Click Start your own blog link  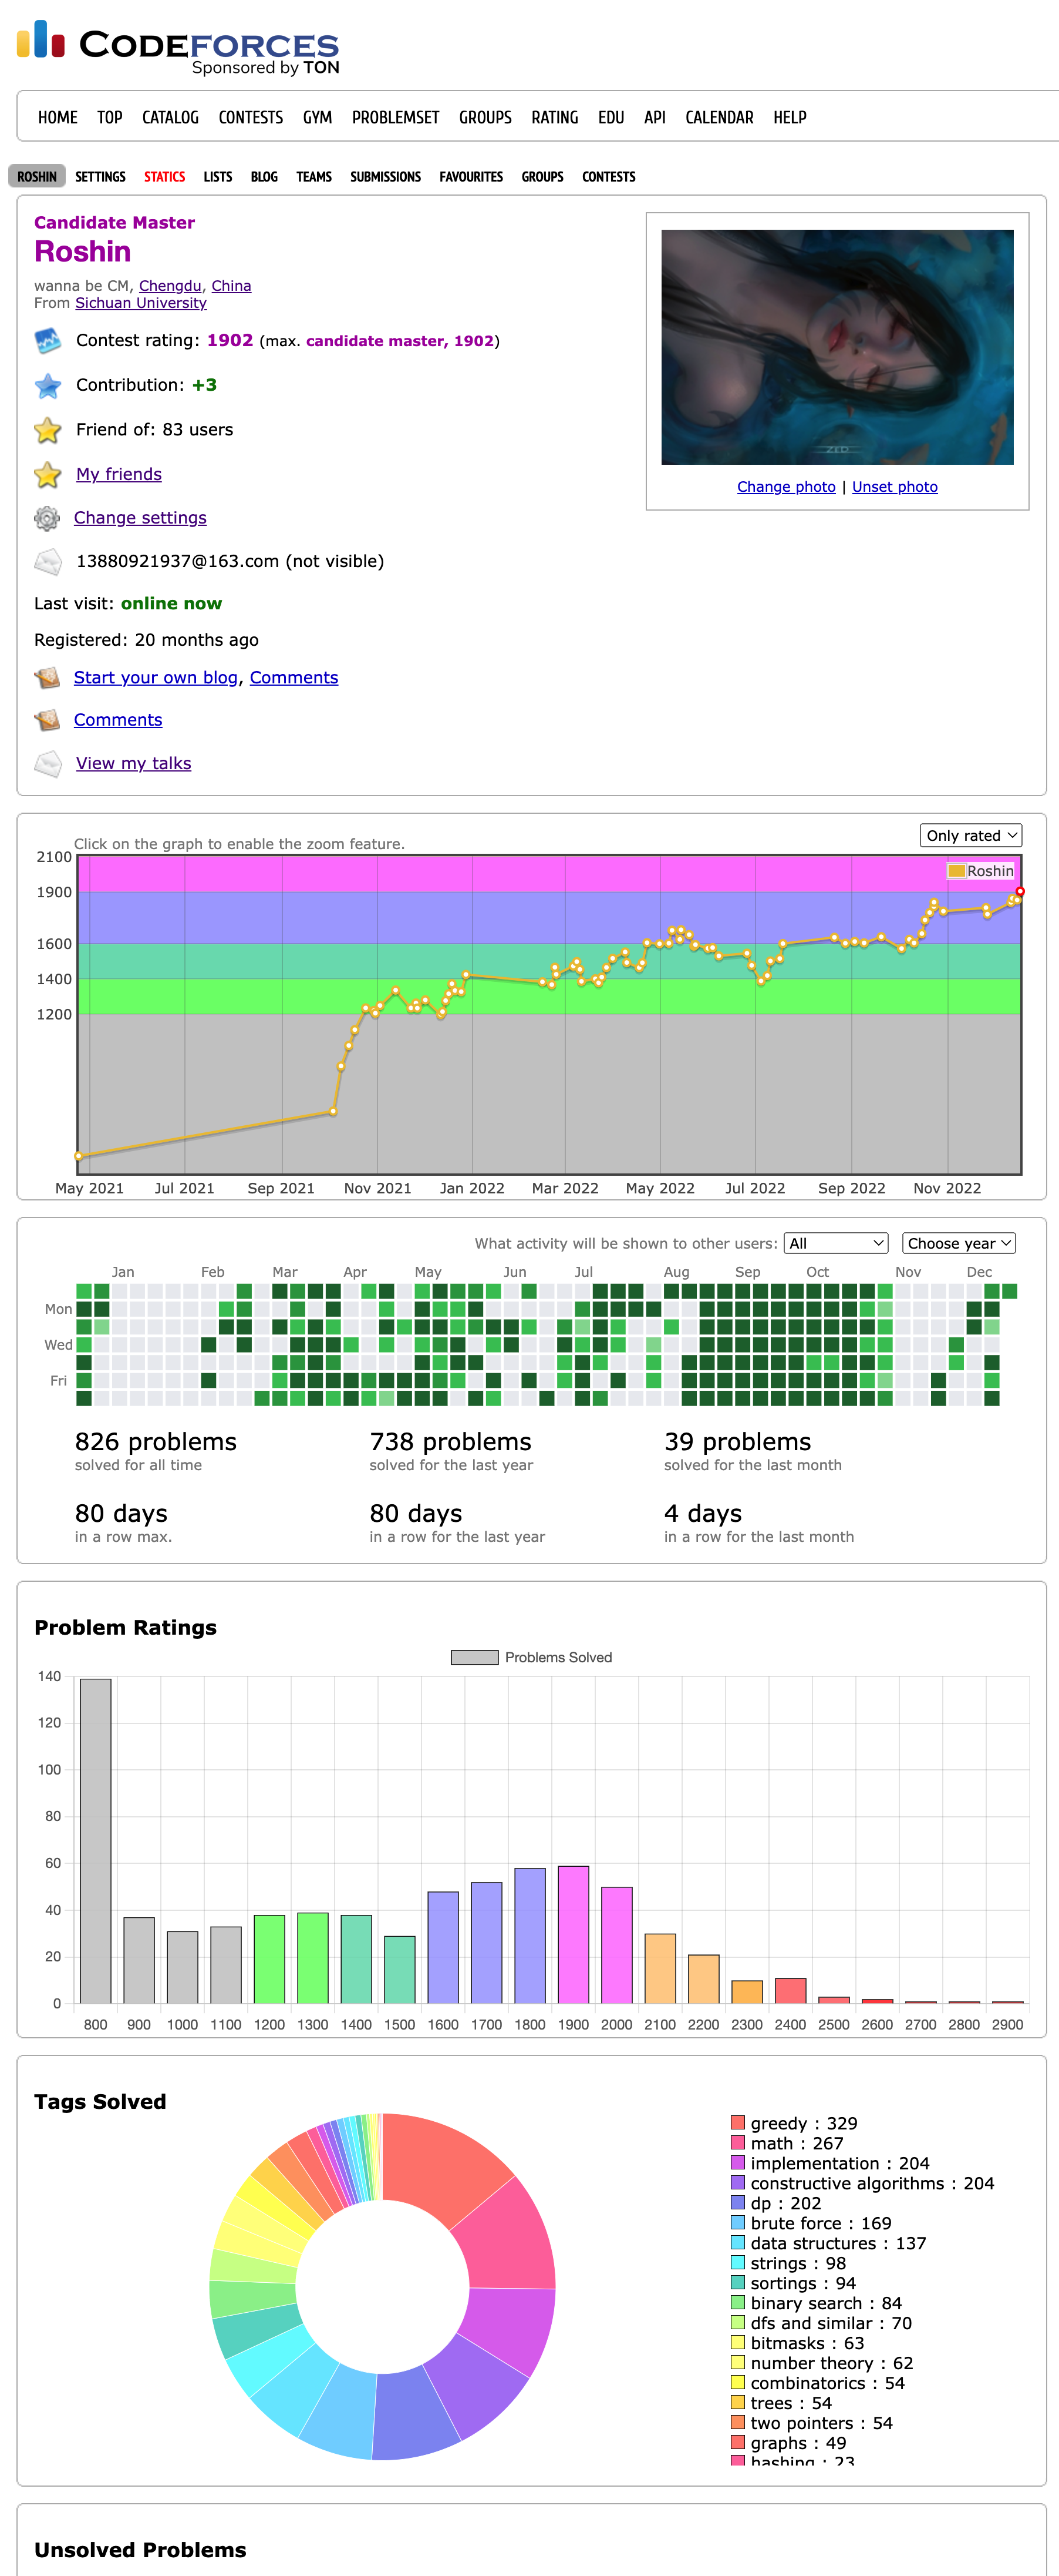coord(156,678)
